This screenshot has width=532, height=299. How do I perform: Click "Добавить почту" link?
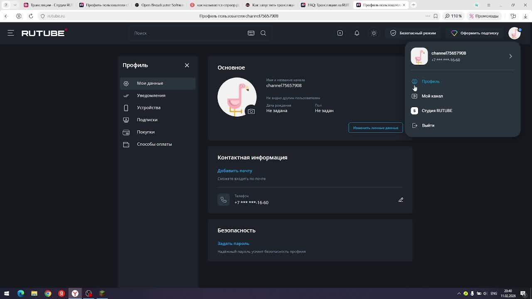coord(235,171)
